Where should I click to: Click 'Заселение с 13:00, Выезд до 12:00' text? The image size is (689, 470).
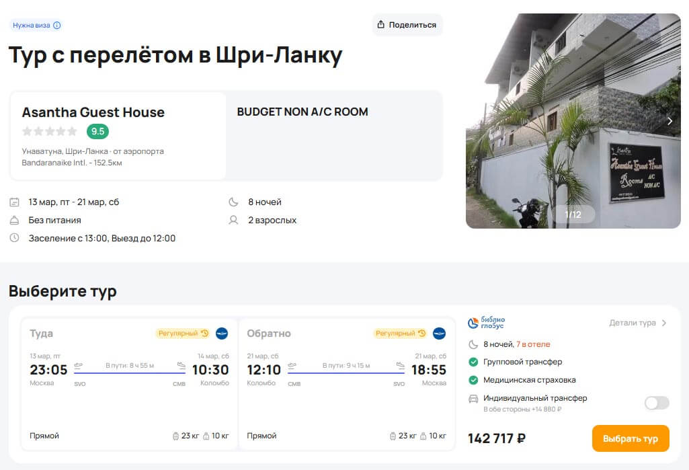[102, 238]
